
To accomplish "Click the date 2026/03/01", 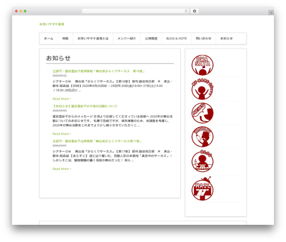I will 59,145.
